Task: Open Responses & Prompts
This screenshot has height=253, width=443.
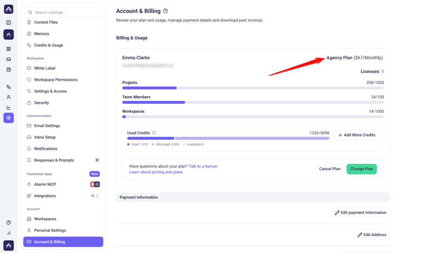Action: pos(63,160)
